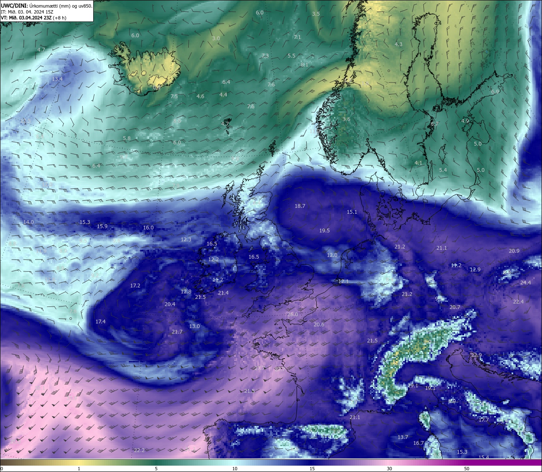
Task: Click the 16.7 value near Sardinia
Action: tap(418, 443)
